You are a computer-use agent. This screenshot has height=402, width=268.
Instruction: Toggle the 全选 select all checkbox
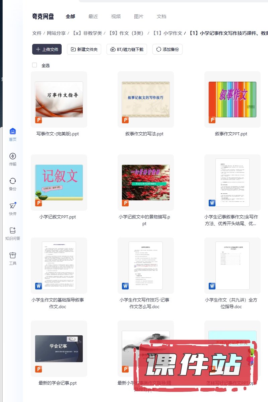[x=35, y=65]
